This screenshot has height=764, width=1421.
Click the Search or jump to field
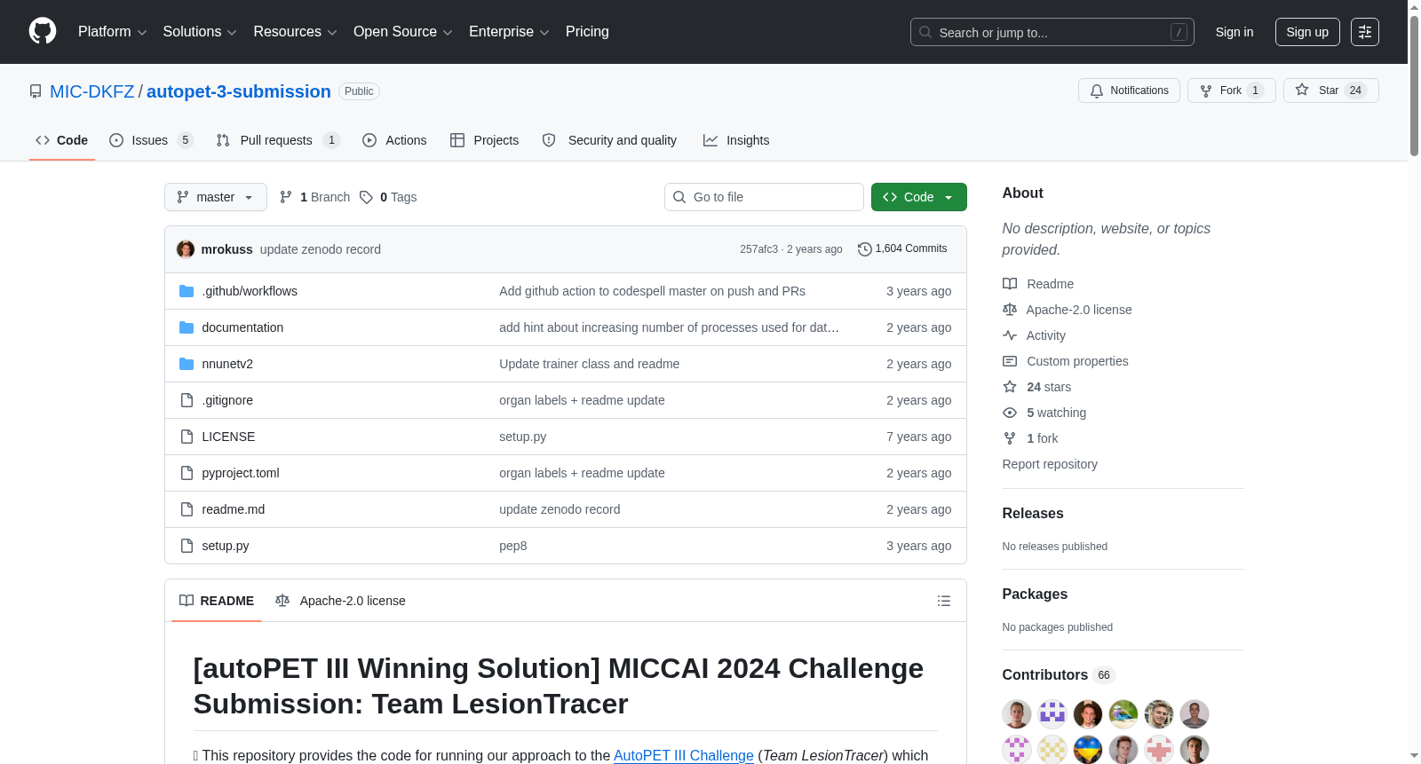coord(1052,32)
